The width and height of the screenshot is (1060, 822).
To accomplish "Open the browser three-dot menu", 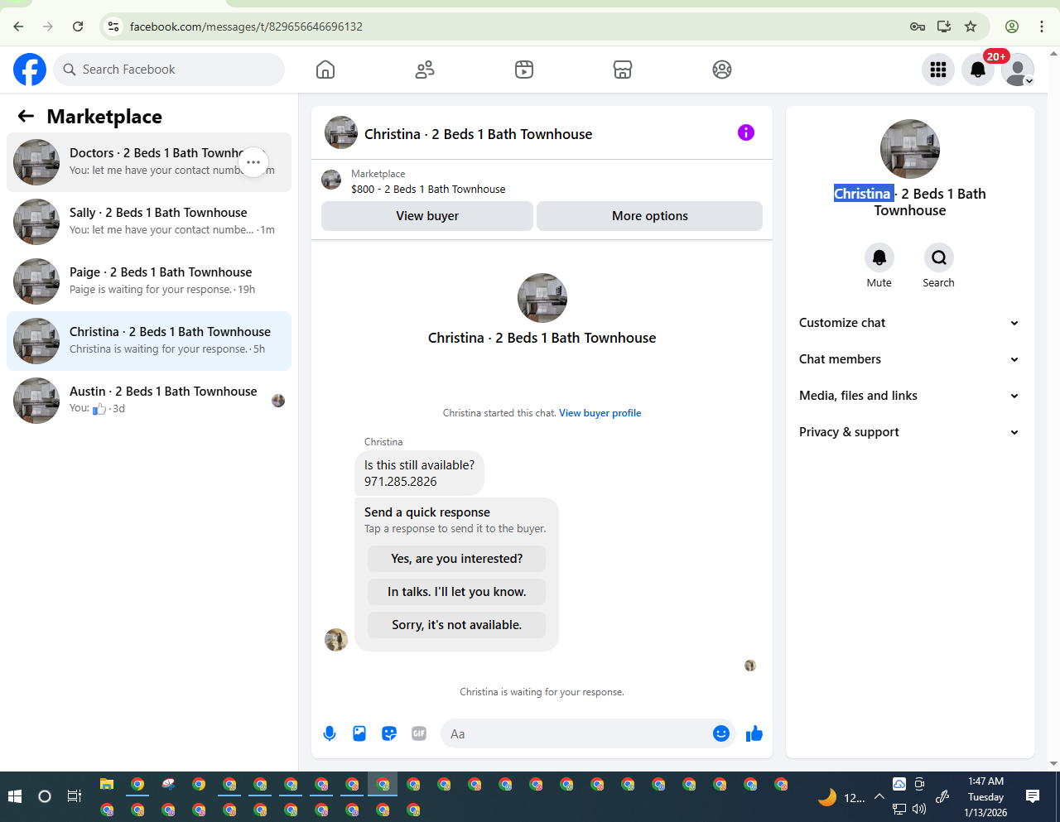I will (x=1042, y=26).
